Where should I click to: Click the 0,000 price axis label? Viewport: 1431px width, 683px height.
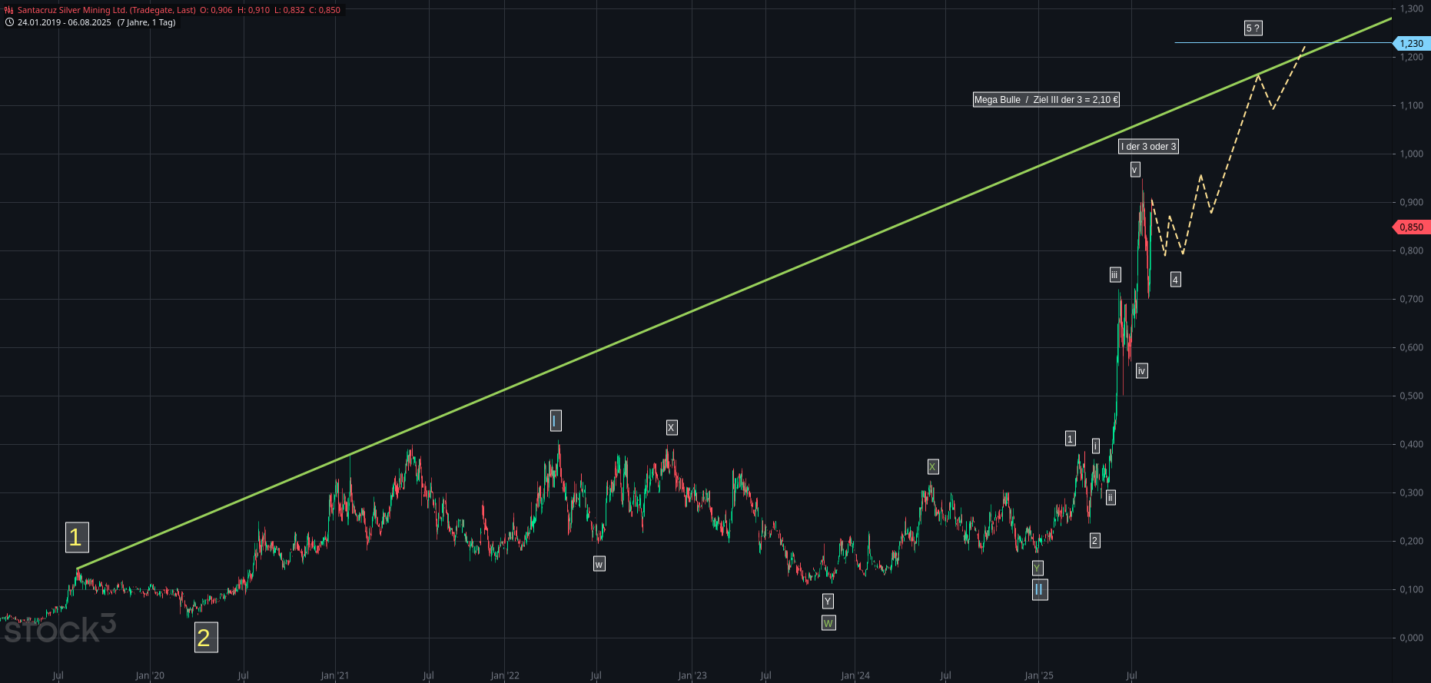1411,638
